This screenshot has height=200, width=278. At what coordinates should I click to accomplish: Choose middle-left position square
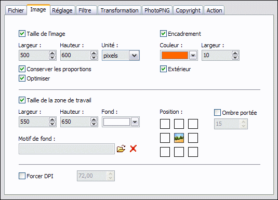tap(165, 138)
